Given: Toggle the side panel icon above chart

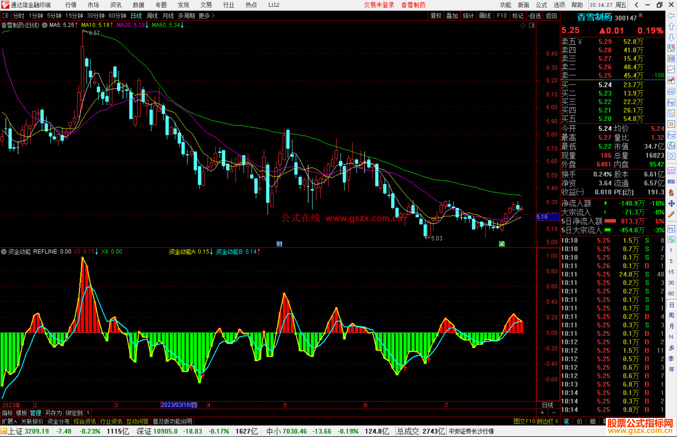Looking at the screenshot, I should click(x=532, y=25).
